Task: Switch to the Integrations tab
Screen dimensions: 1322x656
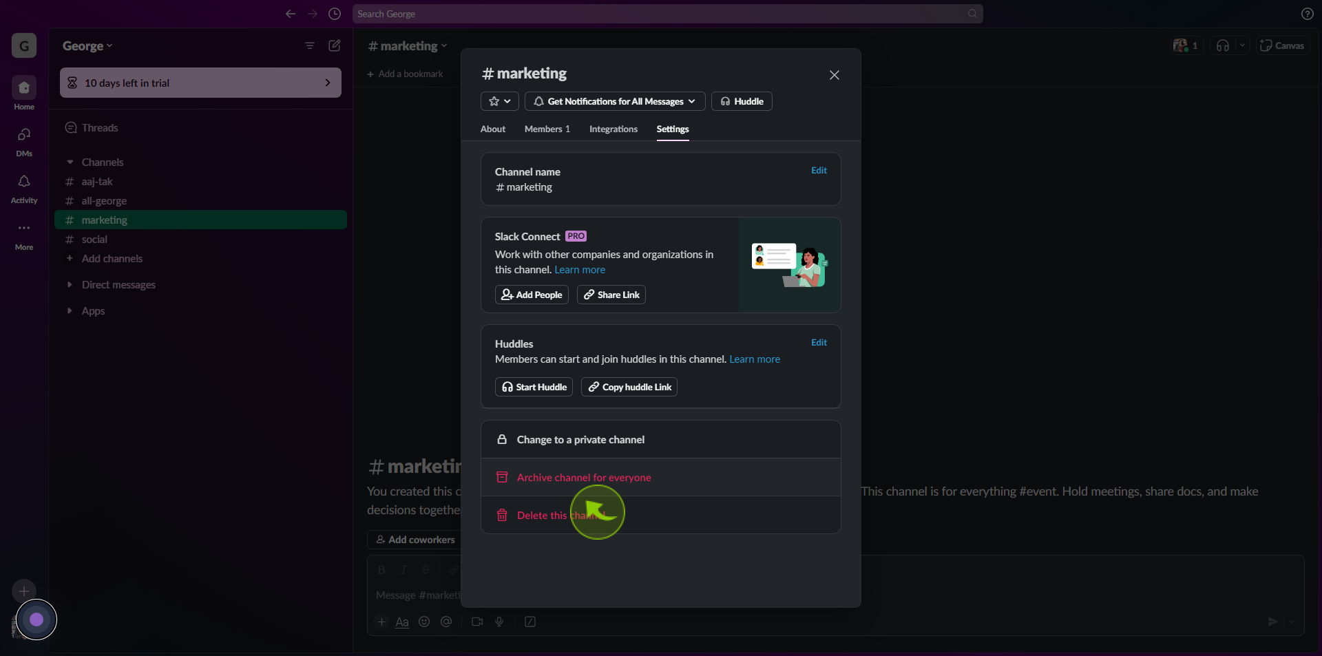Action: point(613,129)
